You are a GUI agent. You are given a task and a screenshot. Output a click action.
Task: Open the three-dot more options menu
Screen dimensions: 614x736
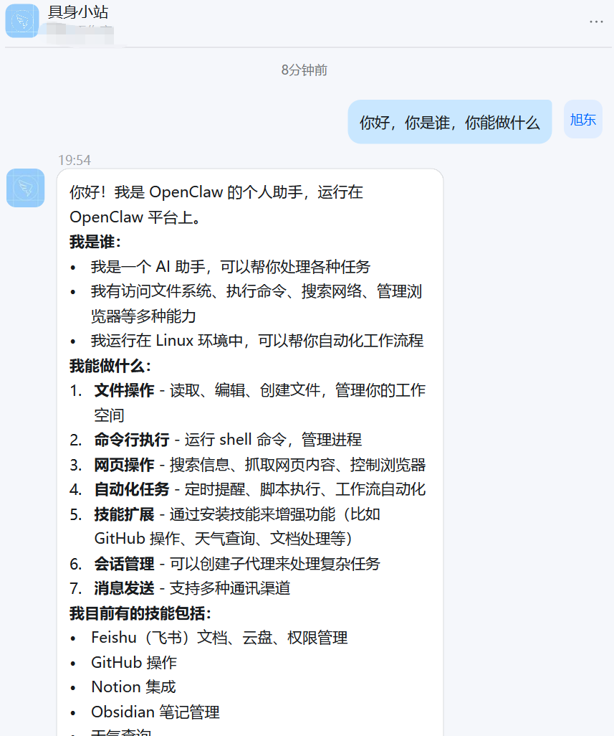(x=596, y=22)
